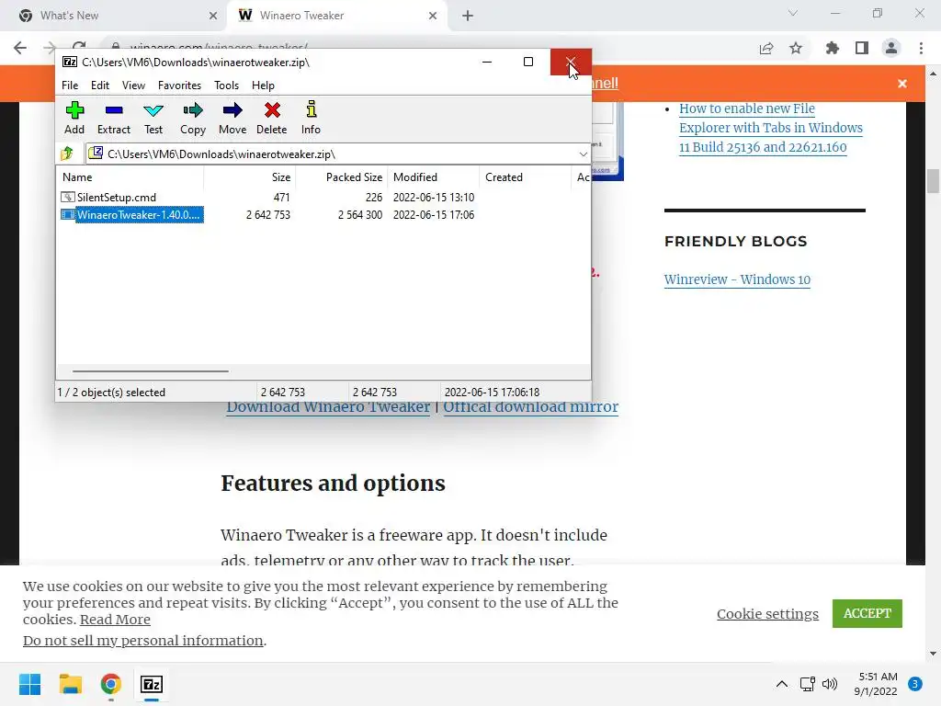Image resolution: width=941 pixels, height=706 pixels.
Task: Open Chrome share page icon
Action: (766, 48)
